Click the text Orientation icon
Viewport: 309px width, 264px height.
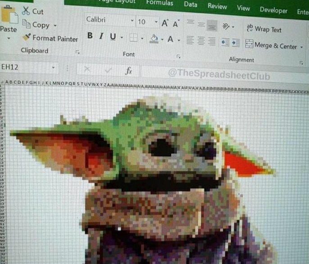pos(226,26)
